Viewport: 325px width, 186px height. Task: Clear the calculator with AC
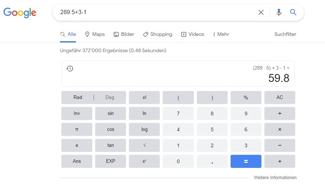click(280, 98)
